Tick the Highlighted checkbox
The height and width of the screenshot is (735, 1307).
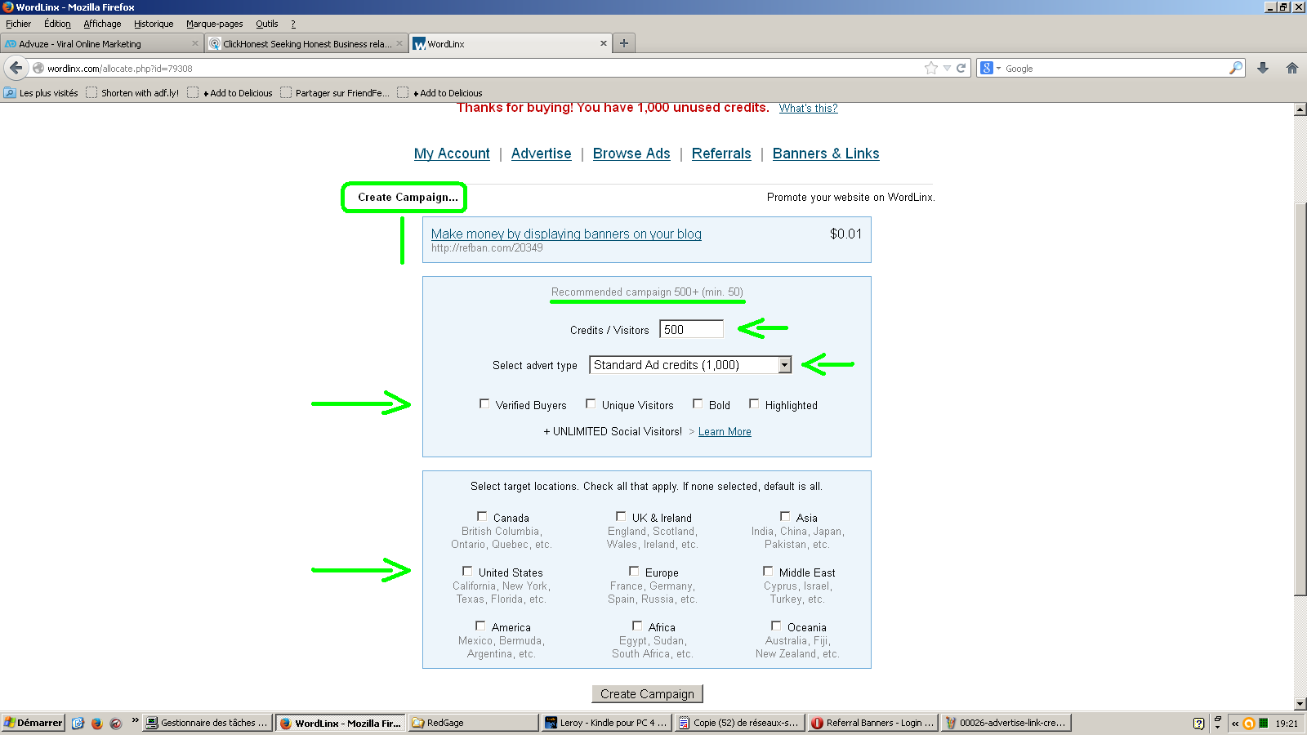754,403
